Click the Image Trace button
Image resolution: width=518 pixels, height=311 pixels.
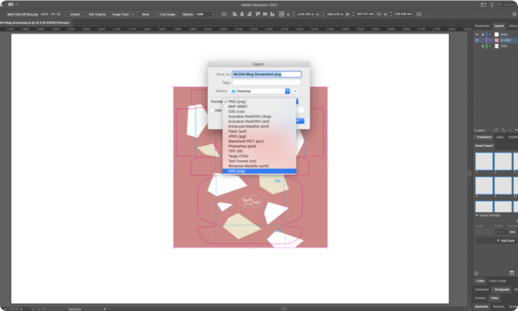[121, 14]
